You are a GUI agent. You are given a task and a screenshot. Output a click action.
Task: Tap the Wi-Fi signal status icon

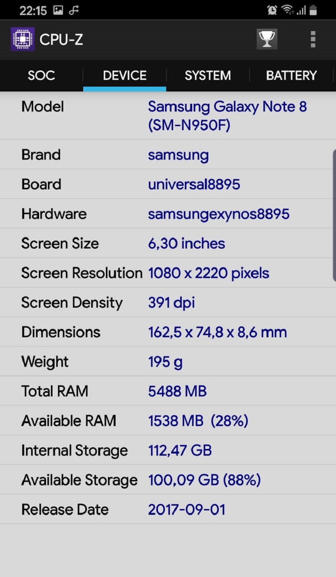(287, 10)
